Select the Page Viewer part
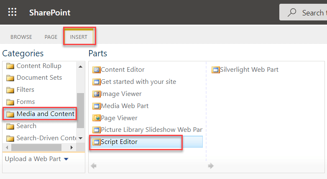The image size is (327, 179). pyautogui.click(x=119, y=118)
